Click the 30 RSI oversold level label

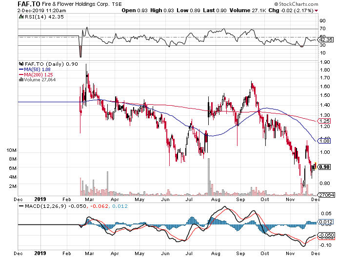click(x=322, y=45)
